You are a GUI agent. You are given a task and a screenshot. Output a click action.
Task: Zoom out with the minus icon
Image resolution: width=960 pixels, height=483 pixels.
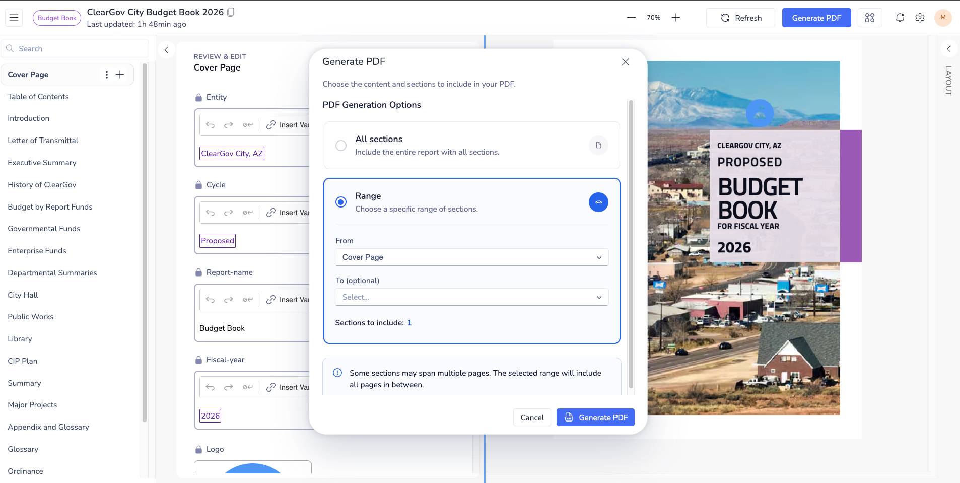point(631,18)
